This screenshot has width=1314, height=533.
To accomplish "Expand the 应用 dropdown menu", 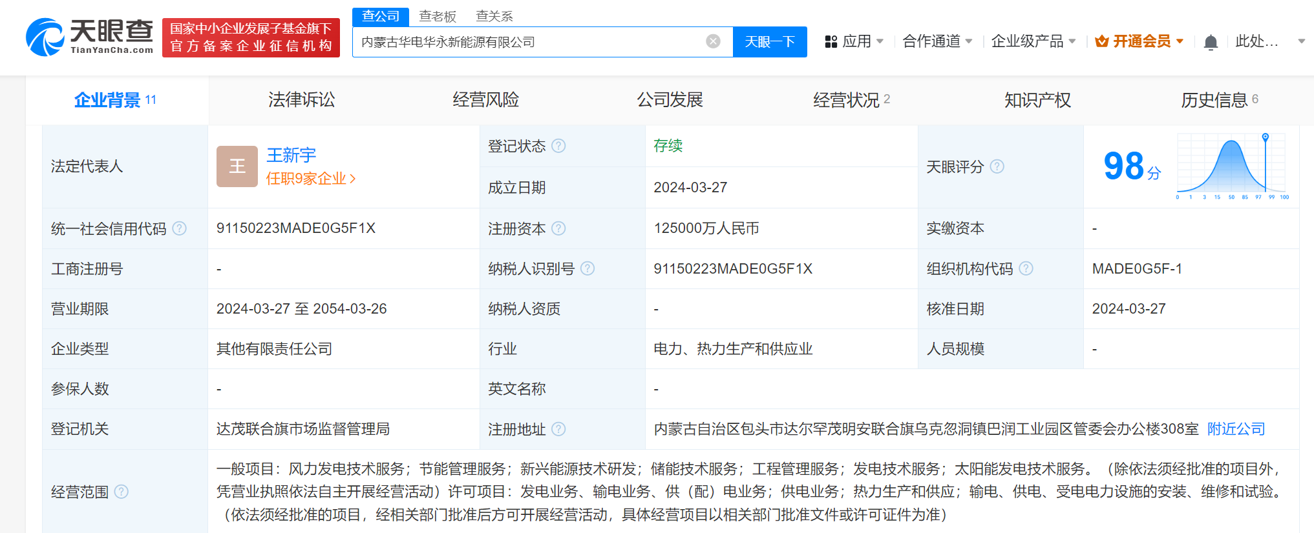I will coord(854,42).
